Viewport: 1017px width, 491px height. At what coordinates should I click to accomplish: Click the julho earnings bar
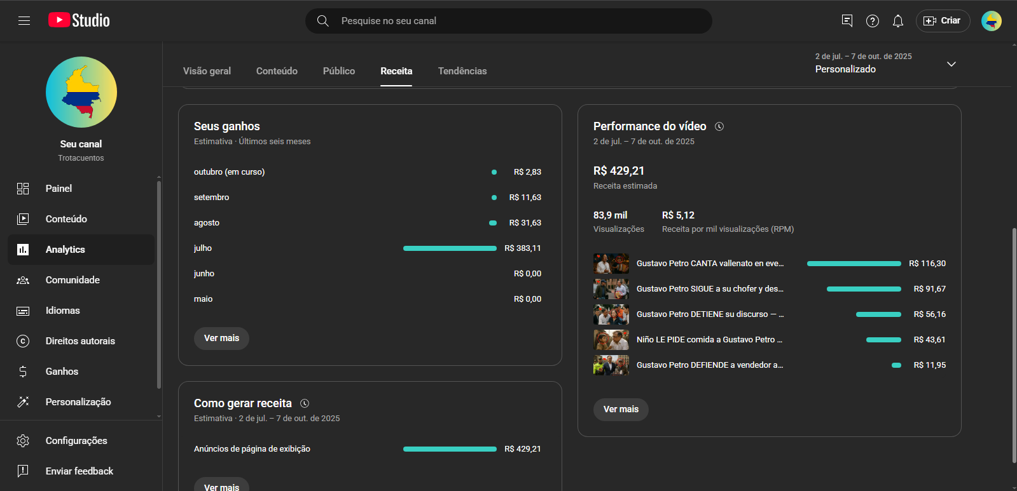coord(450,248)
